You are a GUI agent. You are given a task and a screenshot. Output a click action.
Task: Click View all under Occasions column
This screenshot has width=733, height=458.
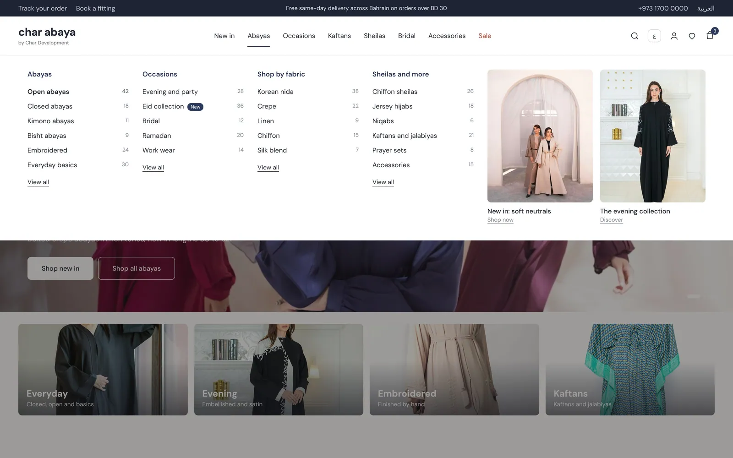[153, 167]
